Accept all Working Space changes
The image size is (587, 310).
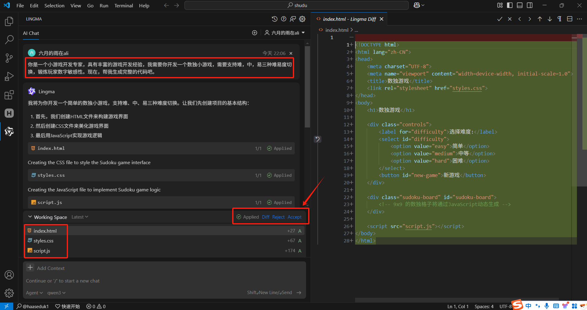[x=294, y=217]
